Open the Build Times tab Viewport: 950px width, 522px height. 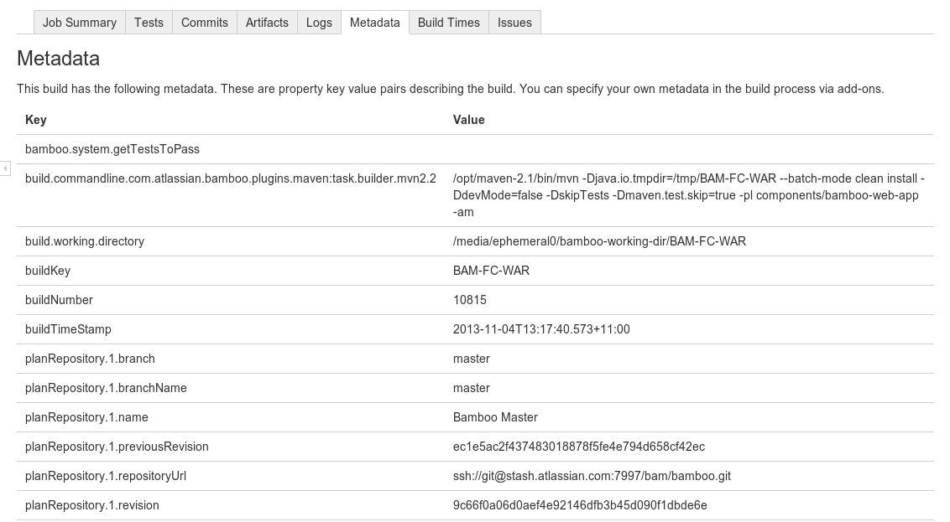tap(448, 23)
